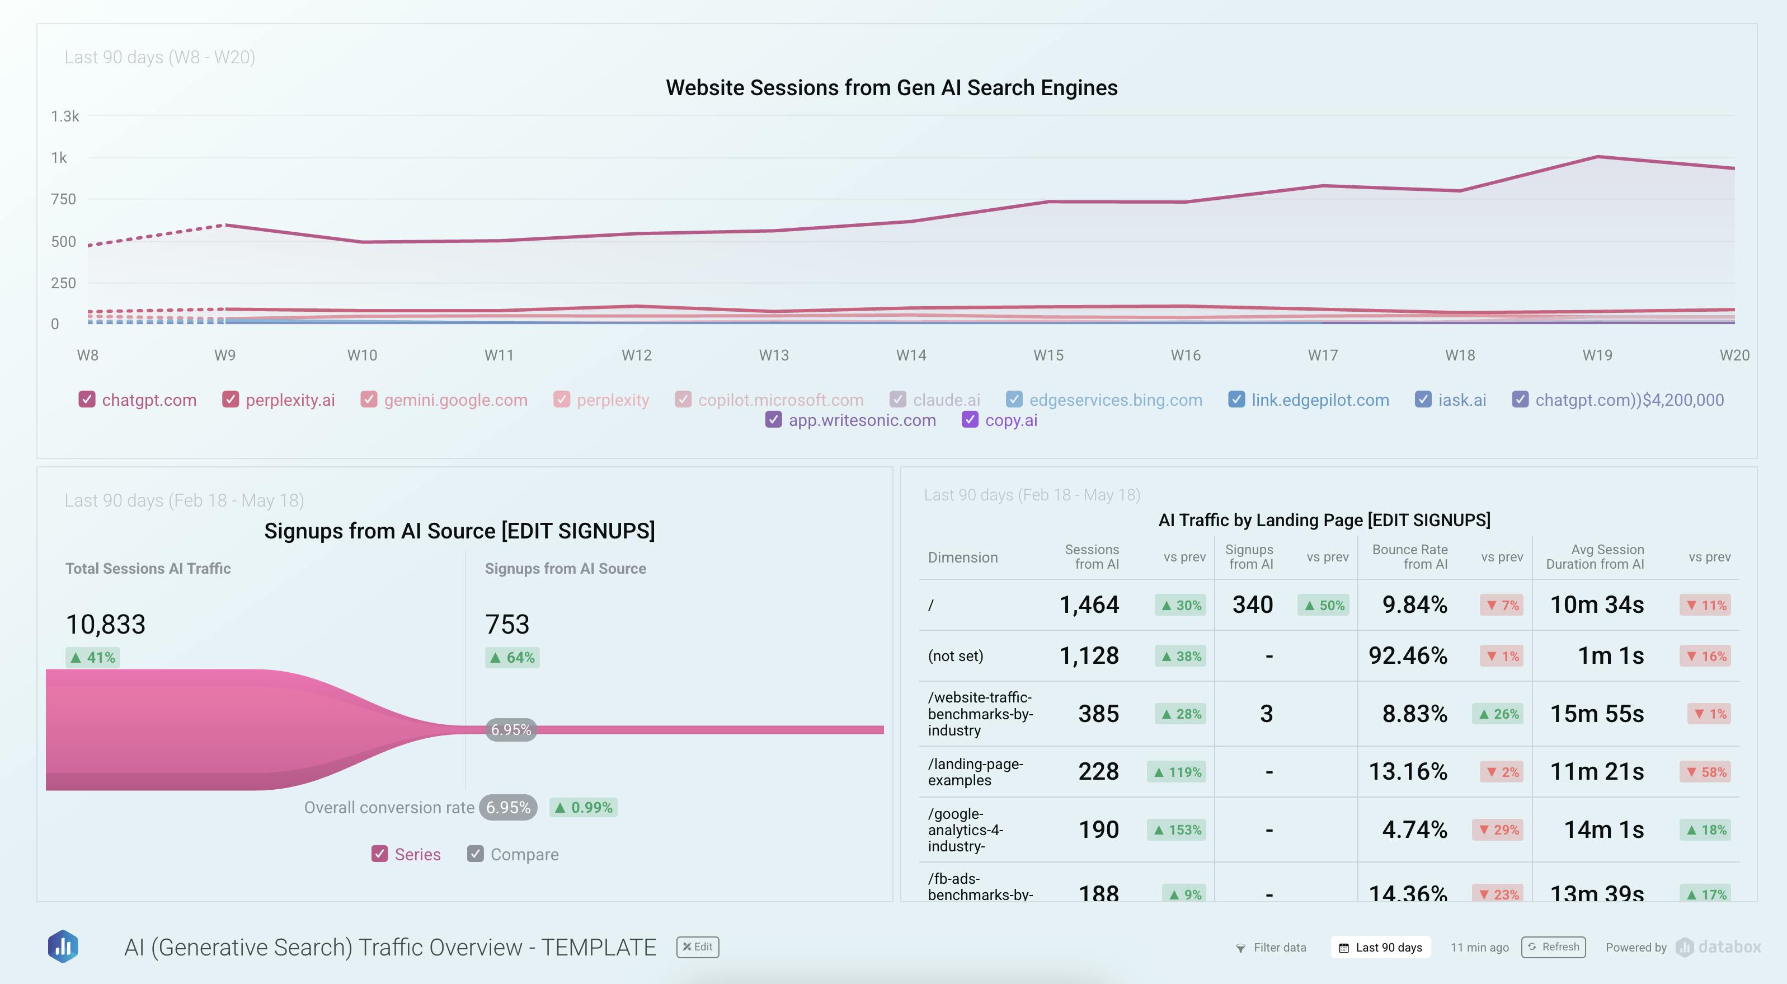Toggle the Compare funnel checkbox
This screenshot has width=1787, height=984.
tap(475, 854)
